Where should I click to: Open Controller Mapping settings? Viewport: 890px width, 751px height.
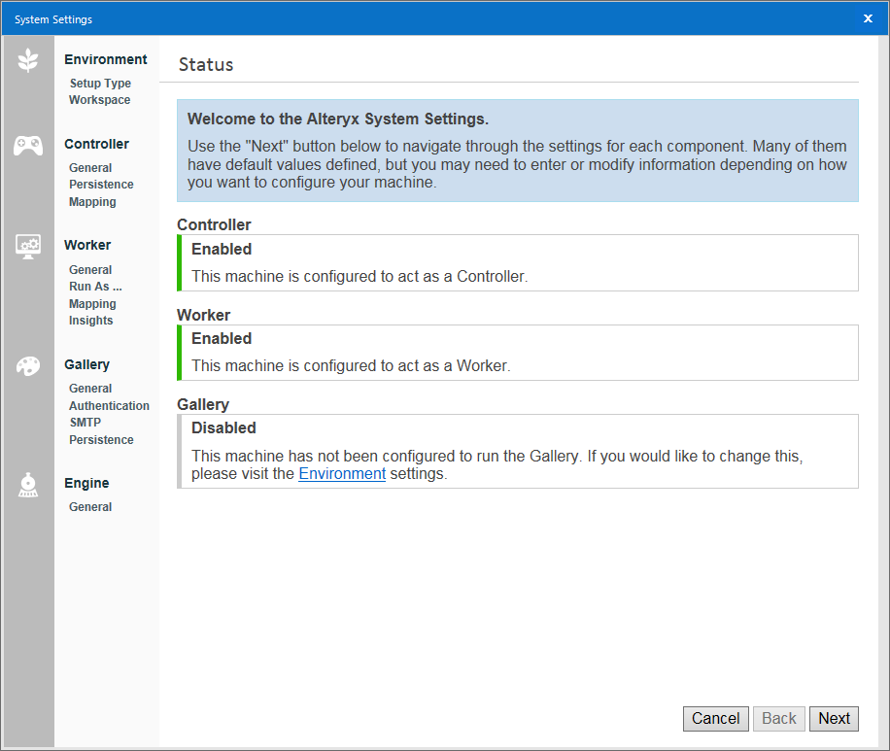click(x=92, y=202)
